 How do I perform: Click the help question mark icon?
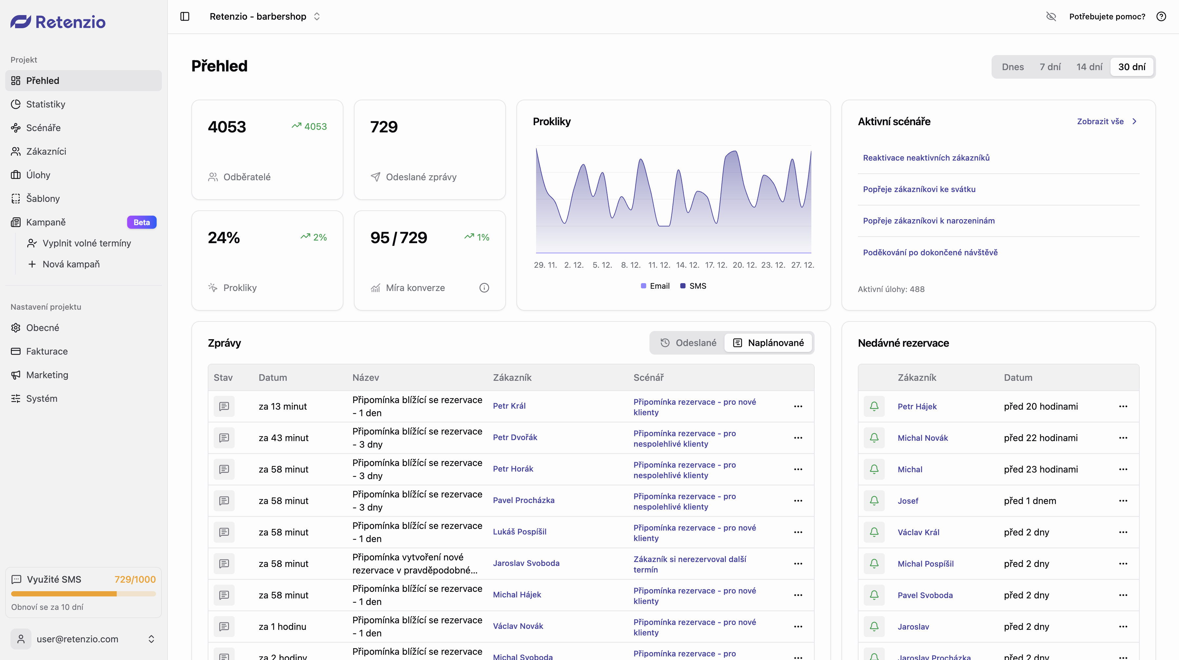coord(1161,16)
